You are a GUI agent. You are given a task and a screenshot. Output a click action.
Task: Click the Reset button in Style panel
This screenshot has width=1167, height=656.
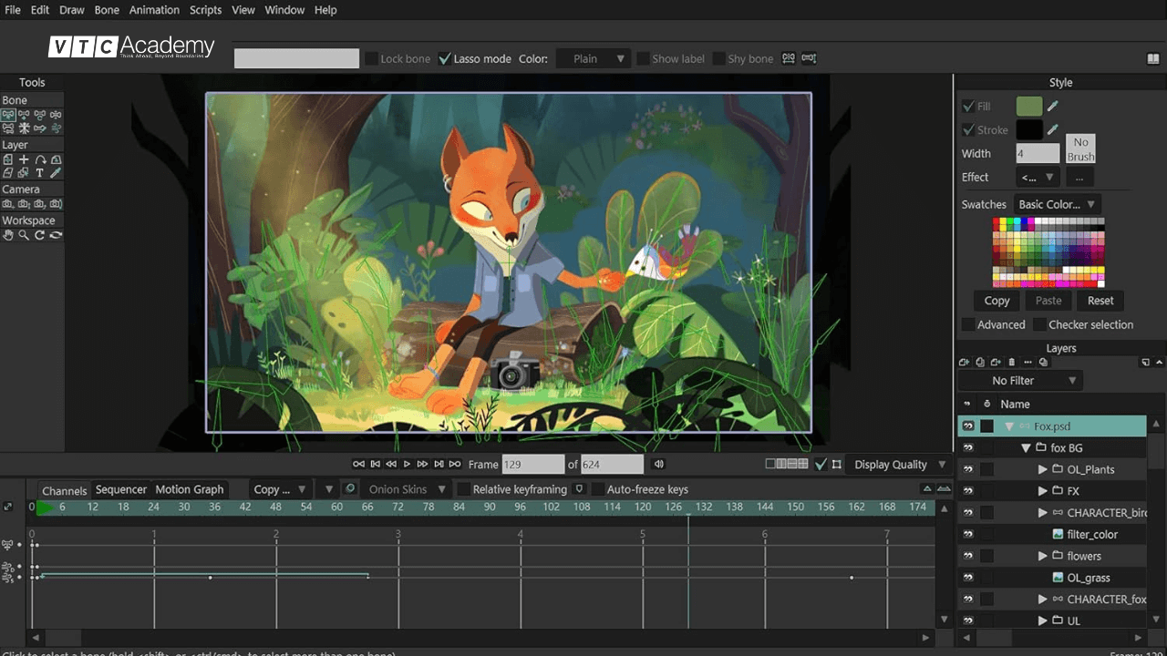click(1100, 301)
